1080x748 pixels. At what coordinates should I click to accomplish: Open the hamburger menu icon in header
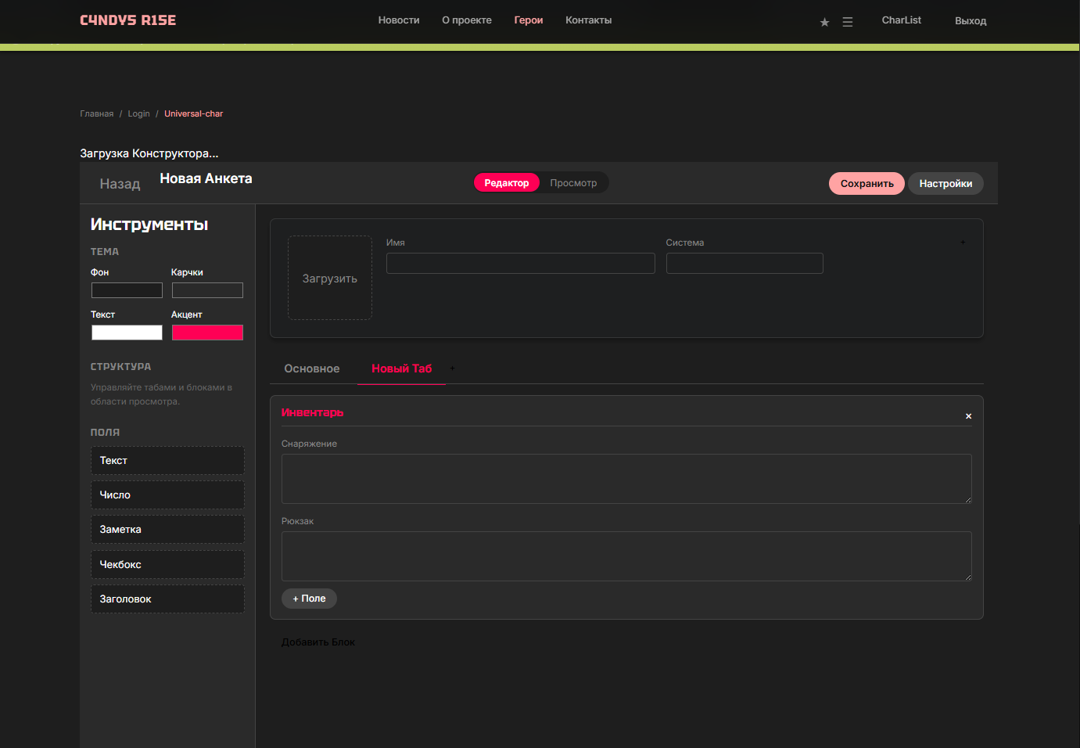coord(848,22)
